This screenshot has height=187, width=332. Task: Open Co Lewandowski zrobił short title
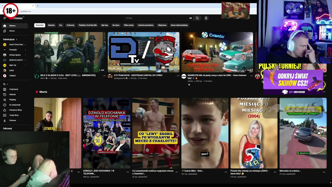pos(153,172)
